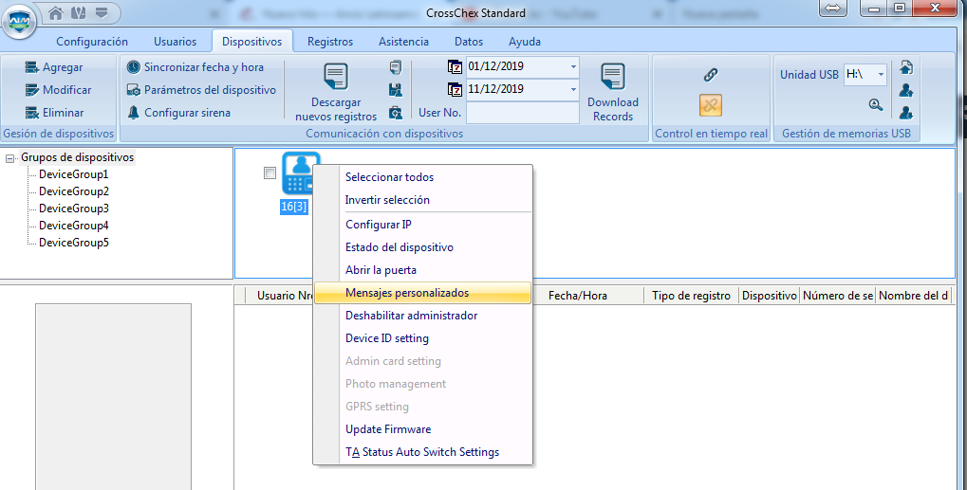967x490 pixels.
Task: Click the device 16[3] terminal icon
Action: pos(299,173)
